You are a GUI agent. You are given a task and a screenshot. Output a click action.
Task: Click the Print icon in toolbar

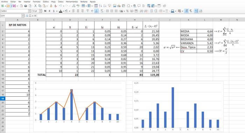coord(26,6)
